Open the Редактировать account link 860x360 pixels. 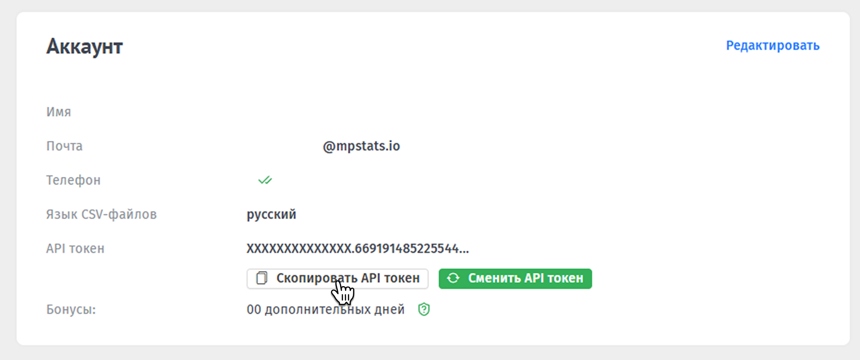tap(773, 46)
